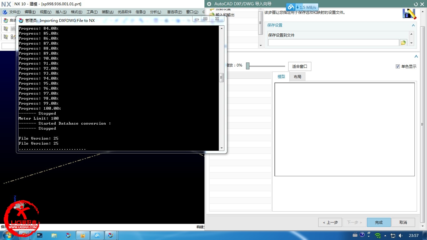Switch to the 布局 preview tab
The width and height of the screenshot is (427, 240).
pos(297,77)
